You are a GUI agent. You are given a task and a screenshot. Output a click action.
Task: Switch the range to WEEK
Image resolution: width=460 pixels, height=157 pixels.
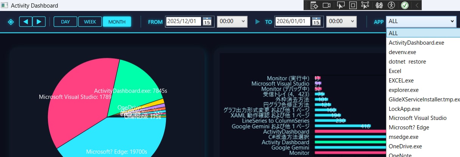coord(90,22)
